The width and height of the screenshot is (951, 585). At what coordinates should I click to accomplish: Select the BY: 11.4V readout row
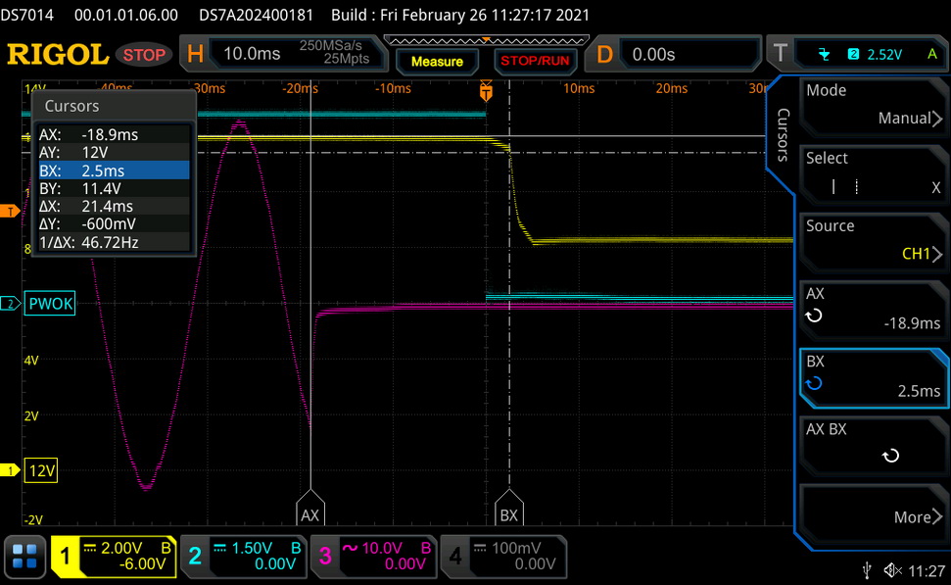114,189
